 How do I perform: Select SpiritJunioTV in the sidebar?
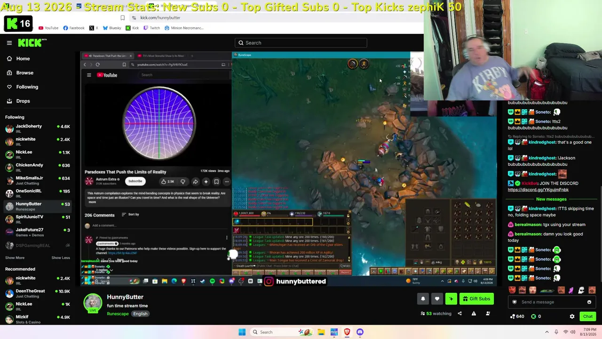[x=38, y=219]
